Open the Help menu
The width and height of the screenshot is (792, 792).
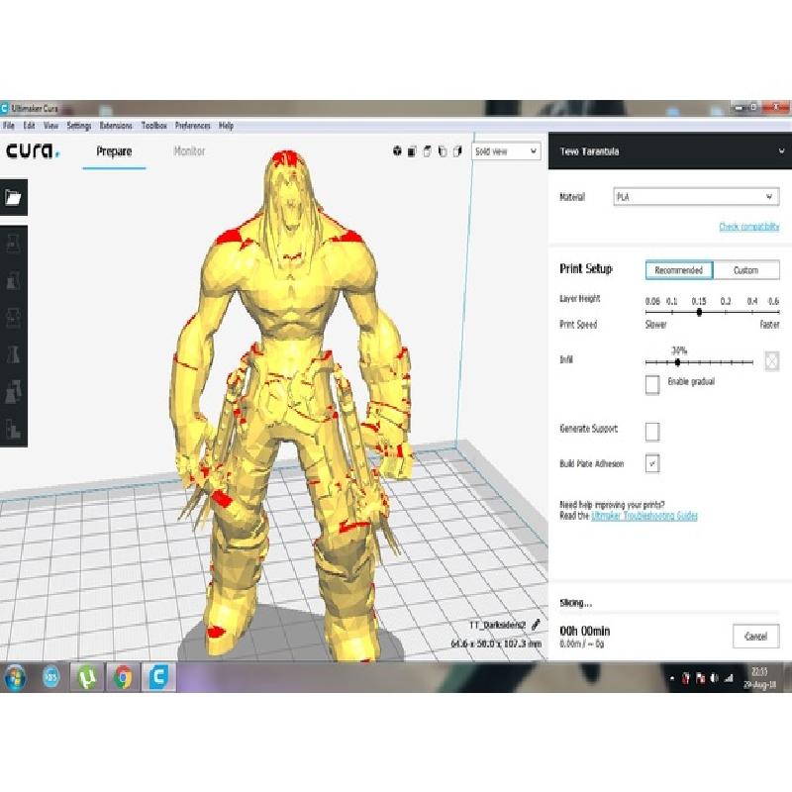click(226, 126)
